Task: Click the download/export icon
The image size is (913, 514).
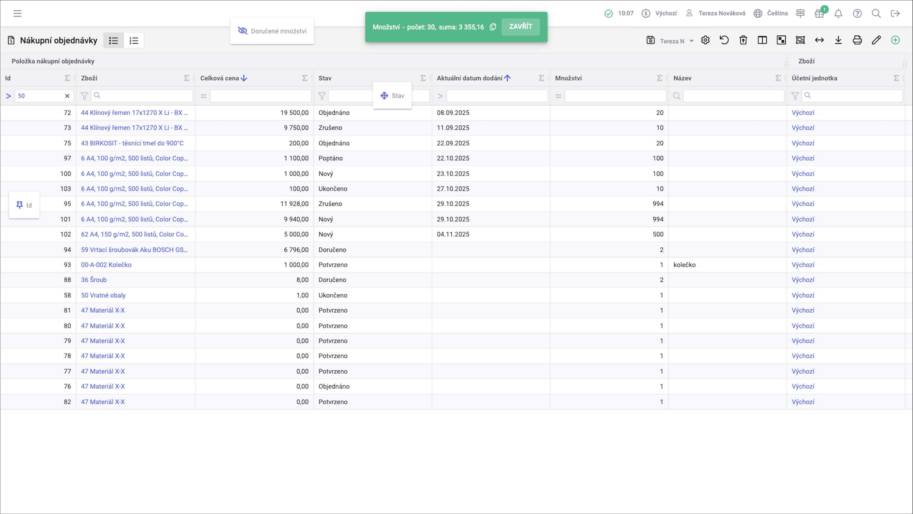Action: 838,41
